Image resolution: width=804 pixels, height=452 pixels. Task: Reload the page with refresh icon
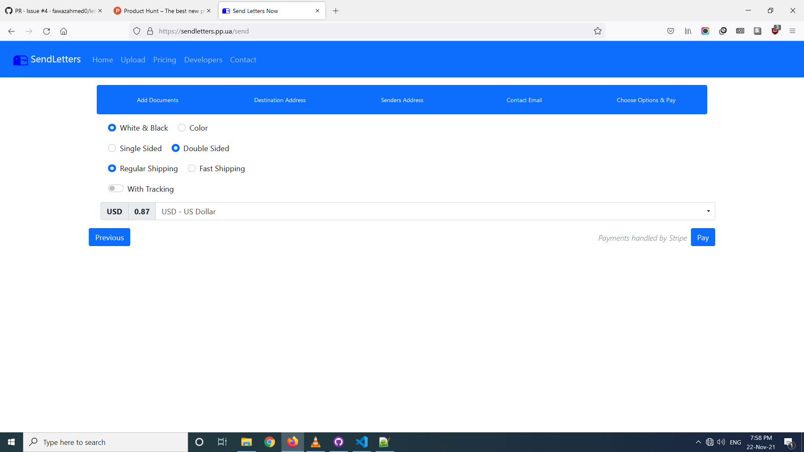point(46,31)
